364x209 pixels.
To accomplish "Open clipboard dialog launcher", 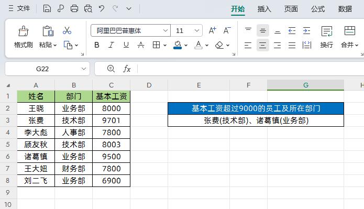I will (82, 54).
